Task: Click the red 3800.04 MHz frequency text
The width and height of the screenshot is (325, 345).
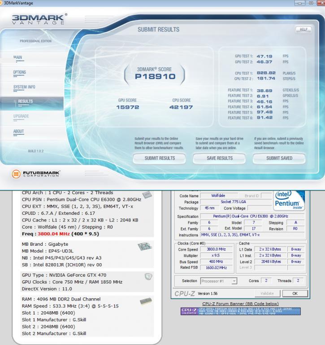Action: click(54, 234)
